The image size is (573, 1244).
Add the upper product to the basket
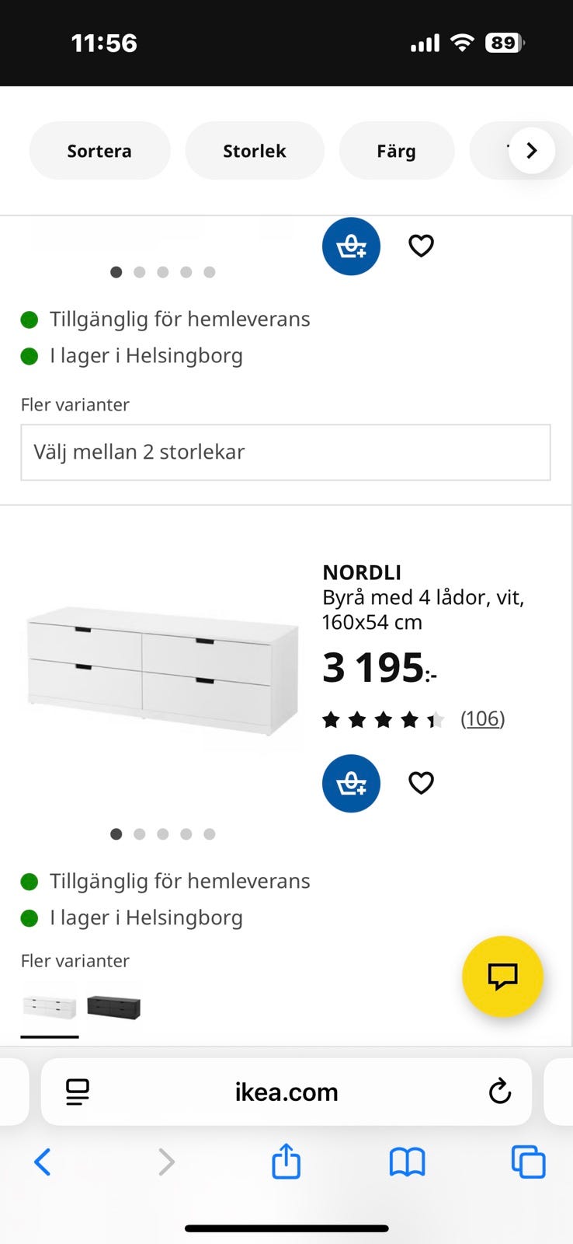(x=351, y=246)
